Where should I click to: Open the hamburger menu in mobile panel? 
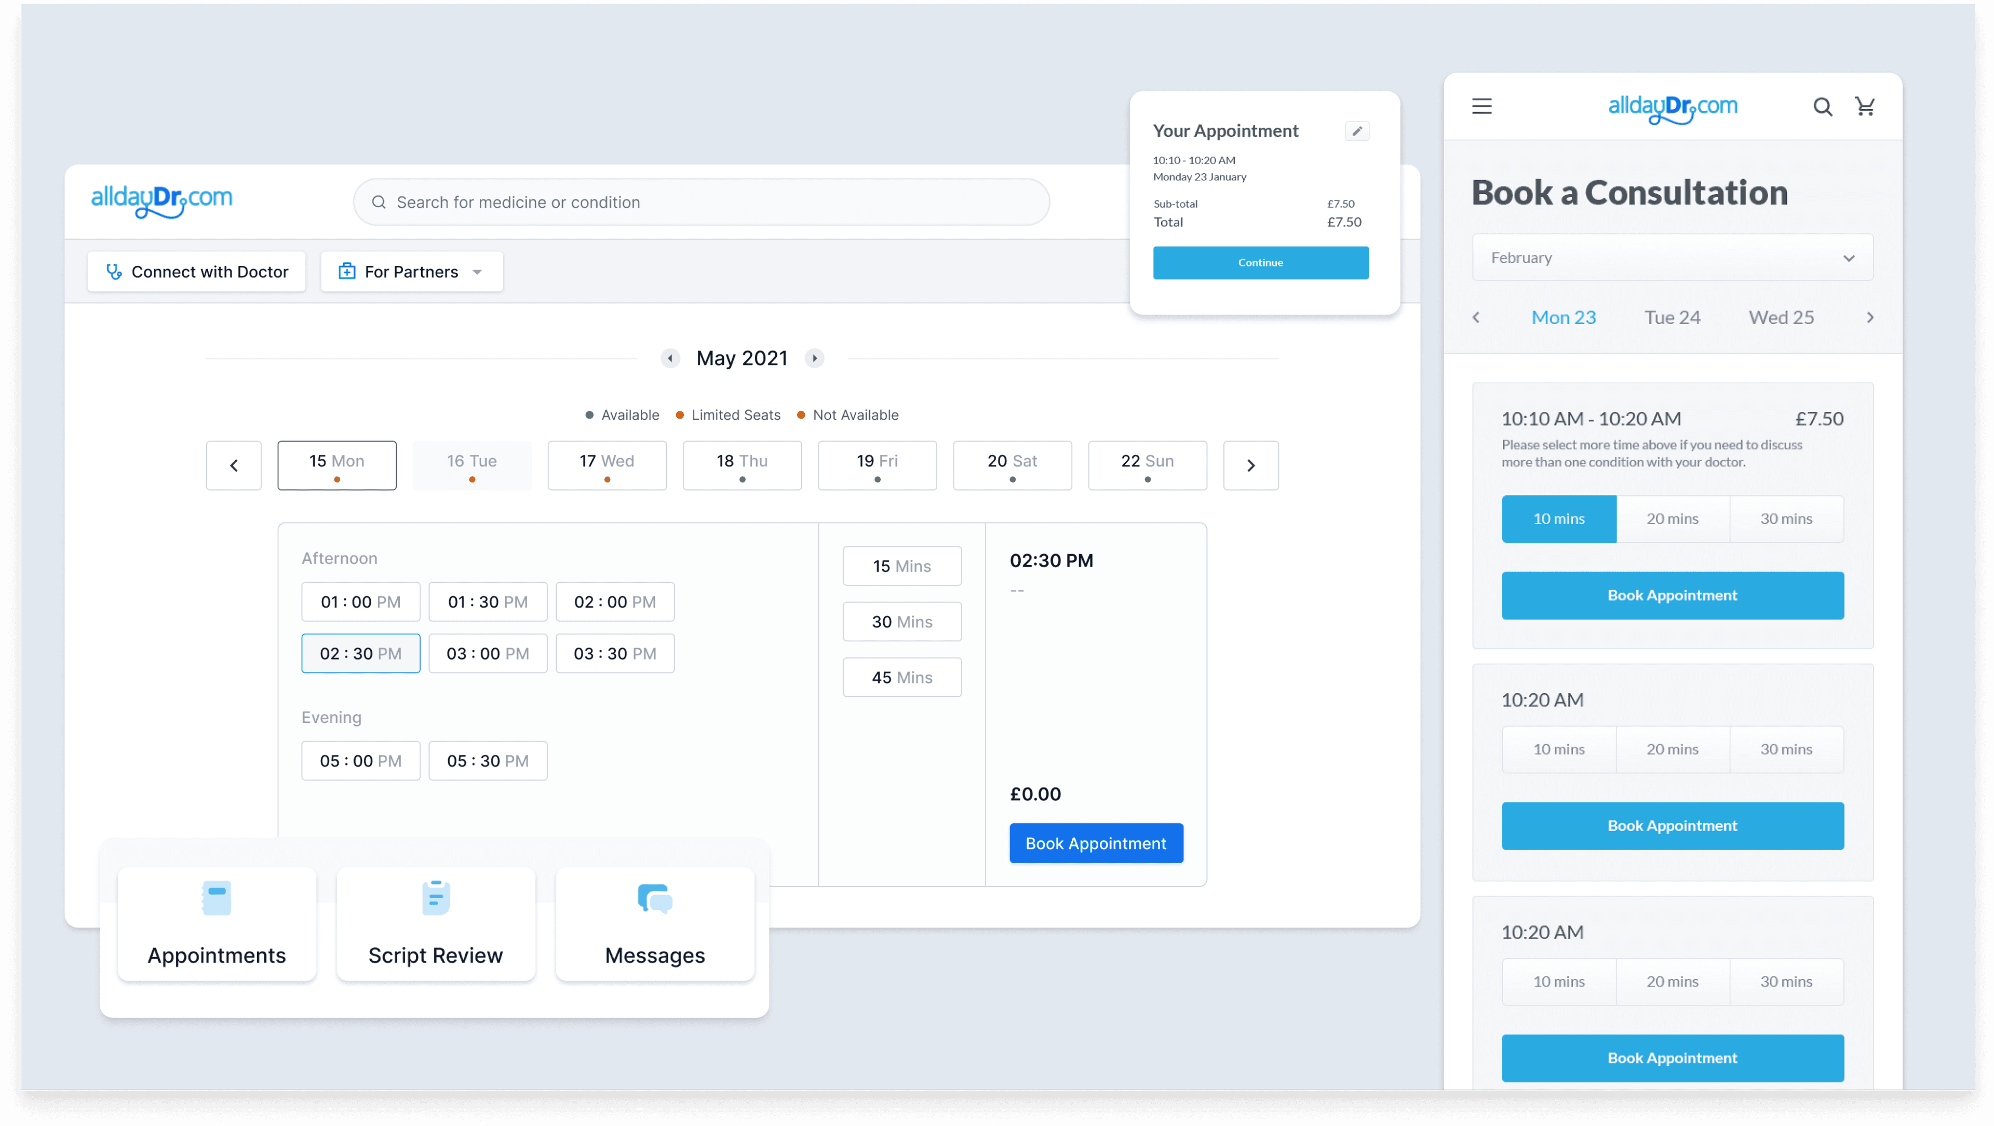tap(1481, 106)
